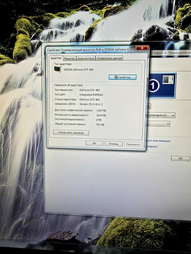Switch to the Монитор tab
Image resolution: width=191 pixels, height=254 pixels.
point(69,58)
